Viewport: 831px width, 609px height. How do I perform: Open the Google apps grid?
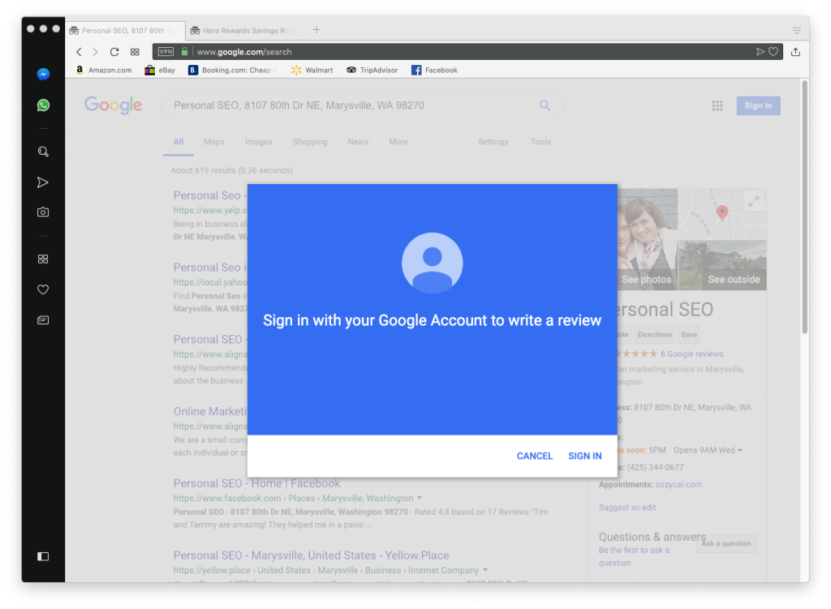pyautogui.click(x=717, y=106)
